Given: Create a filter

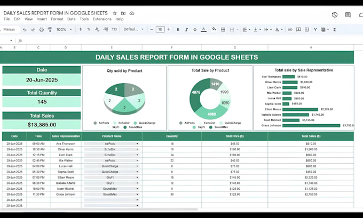Looking at the screenshot, I should click(315, 29).
